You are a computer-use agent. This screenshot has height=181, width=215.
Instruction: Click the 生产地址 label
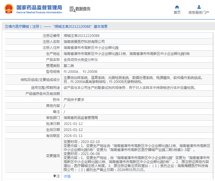(53, 54)
